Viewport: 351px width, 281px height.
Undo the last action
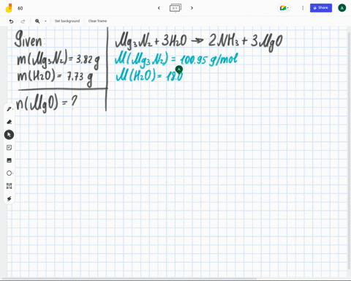pos(11,21)
